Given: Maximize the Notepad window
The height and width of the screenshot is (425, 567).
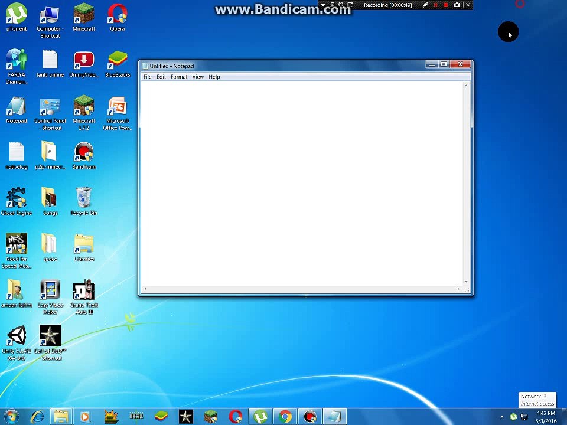Looking at the screenshot, I should [x=444, y=64].
